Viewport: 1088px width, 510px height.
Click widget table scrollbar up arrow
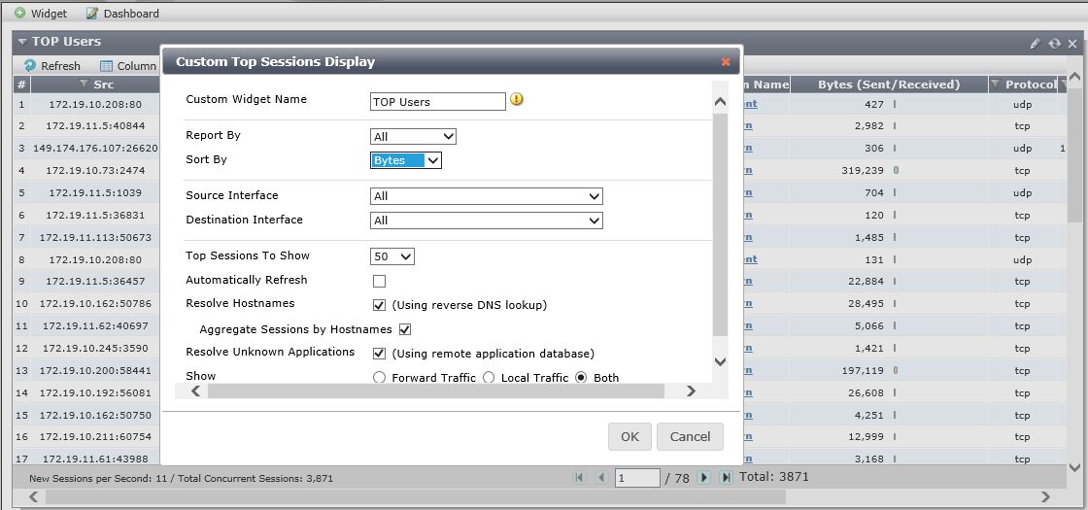click(x=1074, y=76)
